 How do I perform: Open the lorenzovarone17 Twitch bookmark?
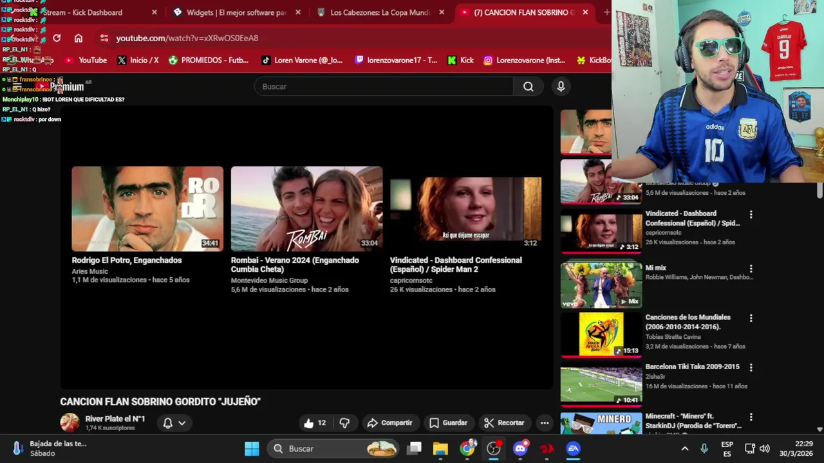[396, 60]
